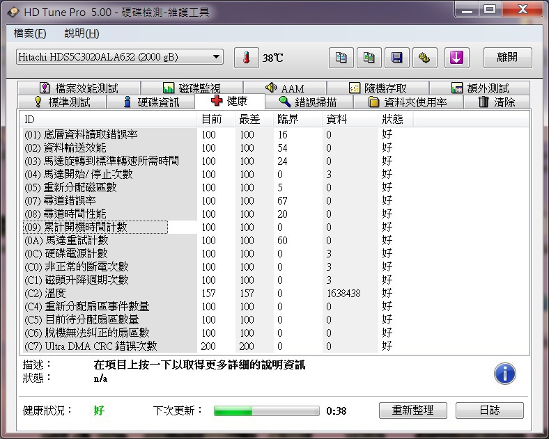Open the 日誌 log button
This screenshot has height=439, width=549.
point(489,410)
